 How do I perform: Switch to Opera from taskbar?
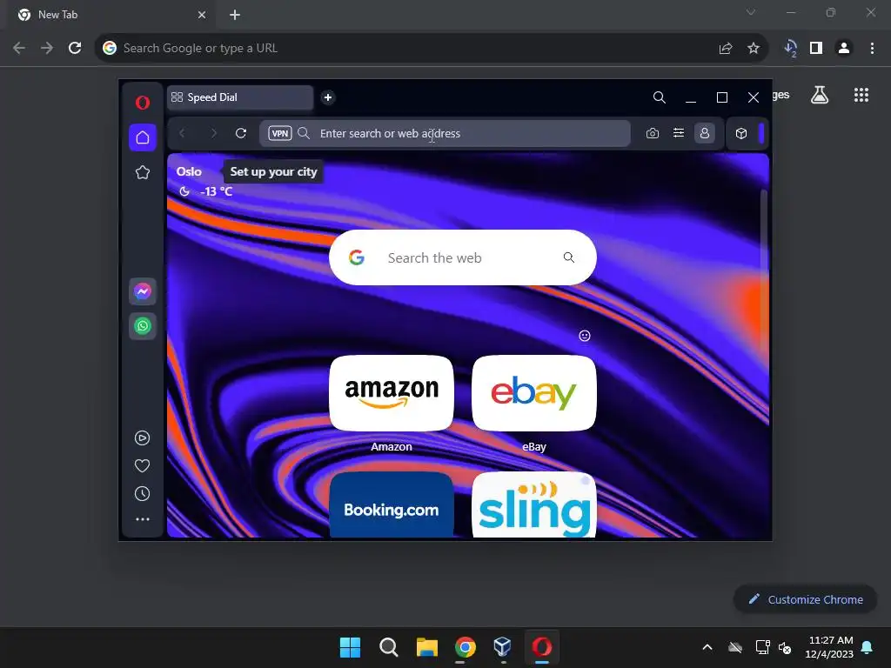[x=541, y=647]
